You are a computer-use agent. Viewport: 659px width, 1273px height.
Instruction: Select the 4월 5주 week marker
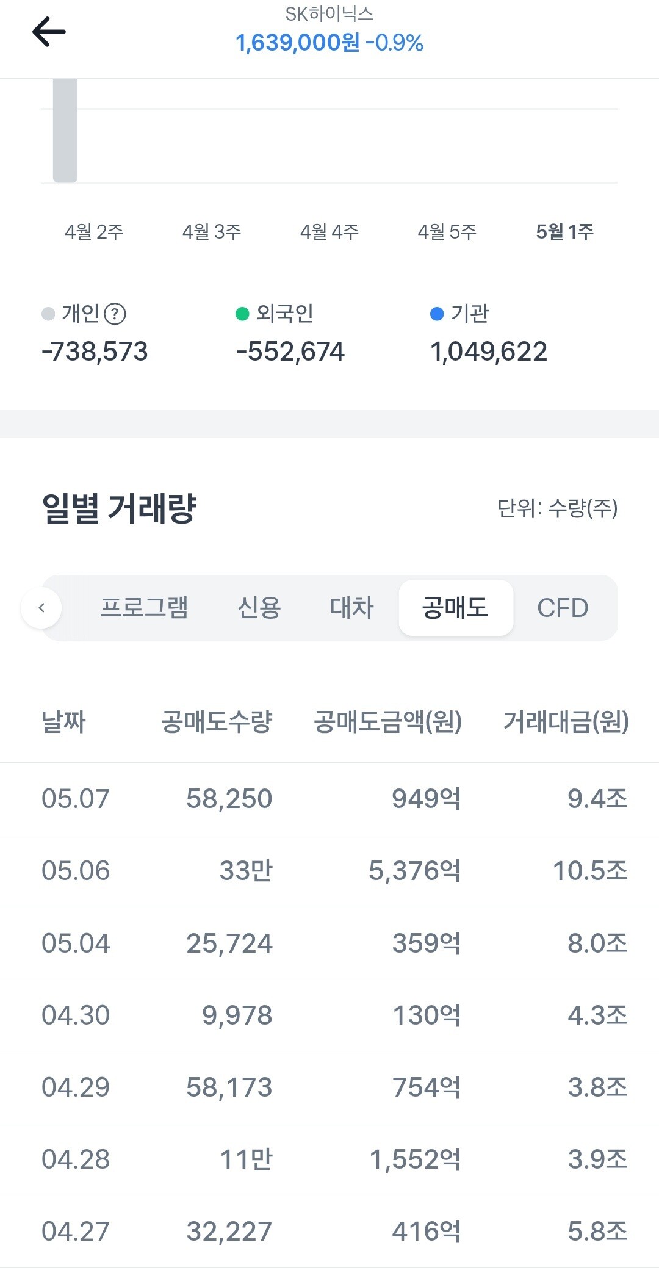pos(447,232)
